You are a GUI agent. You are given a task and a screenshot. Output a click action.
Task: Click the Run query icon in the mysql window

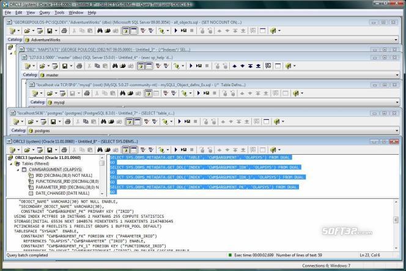pos(199,93)
